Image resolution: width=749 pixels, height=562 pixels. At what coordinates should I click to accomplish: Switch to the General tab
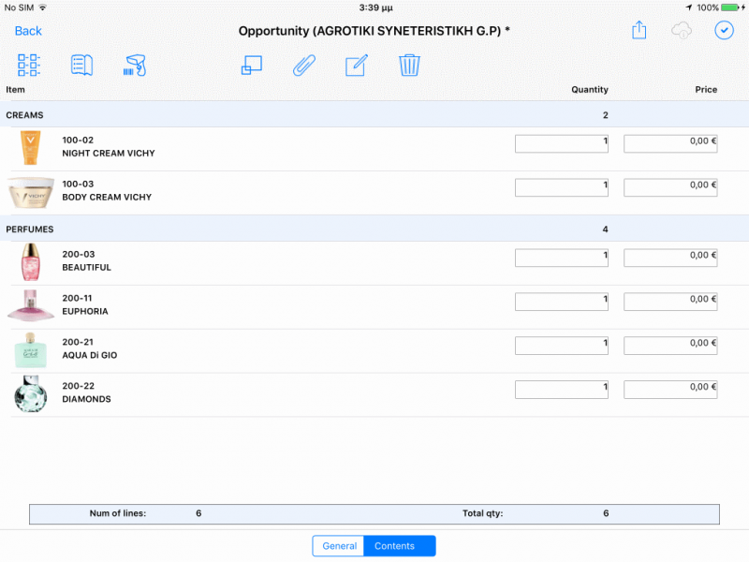click(339, 546)
